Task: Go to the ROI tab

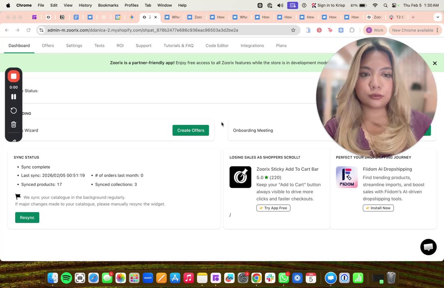Action: 120,46
